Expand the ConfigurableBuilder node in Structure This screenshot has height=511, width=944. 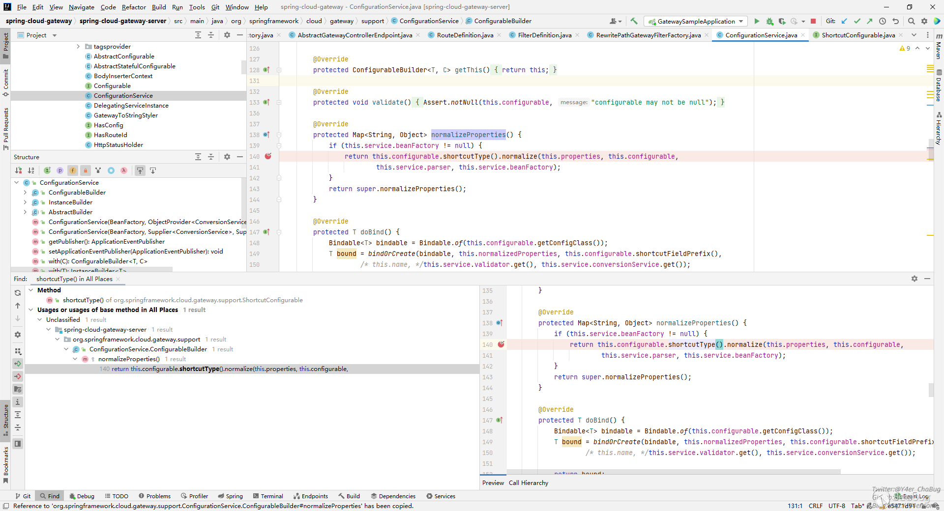(25, 193)
